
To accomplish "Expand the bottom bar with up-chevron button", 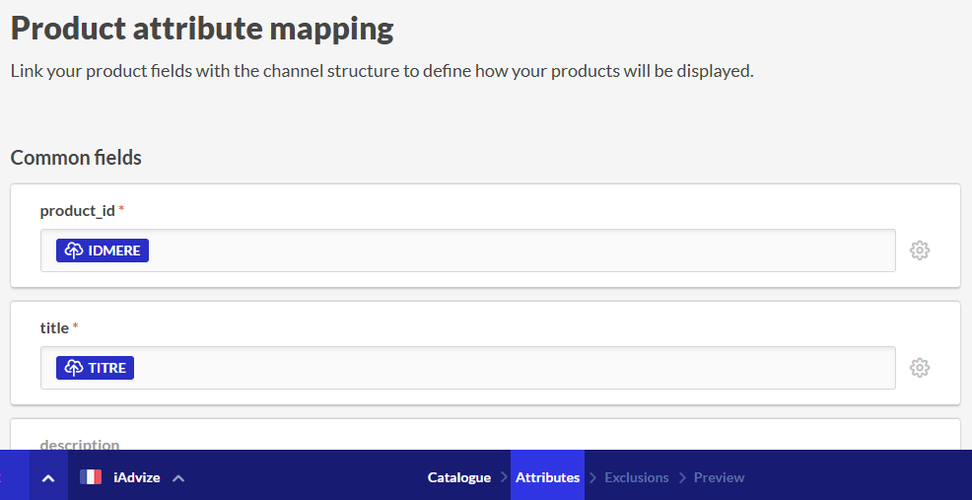I will 47,477.
